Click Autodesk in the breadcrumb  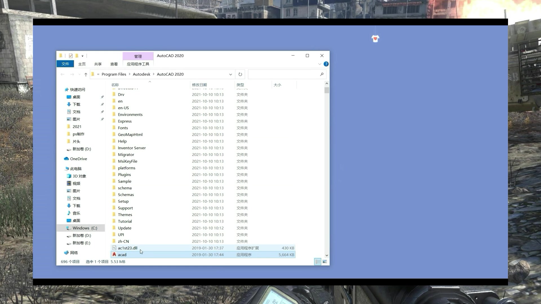coord(141,74)
